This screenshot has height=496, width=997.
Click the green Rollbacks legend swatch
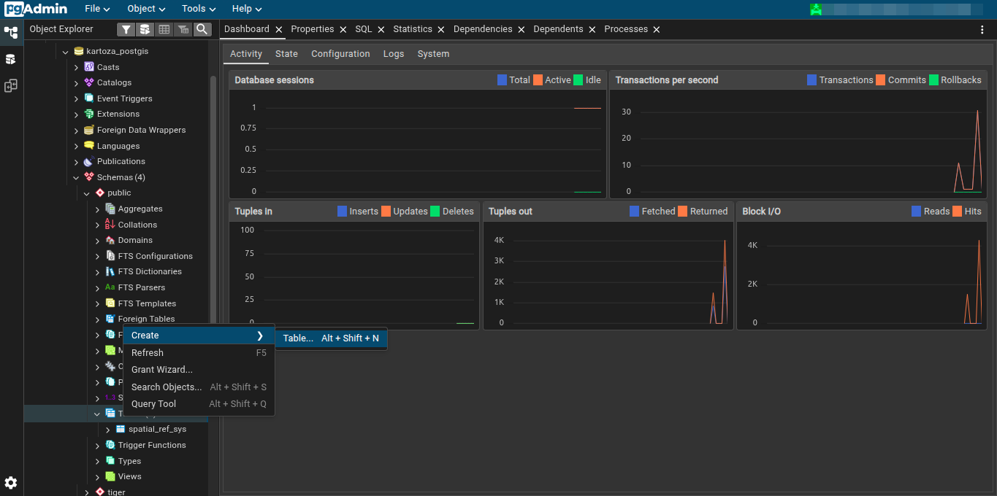tap(933, 80)
